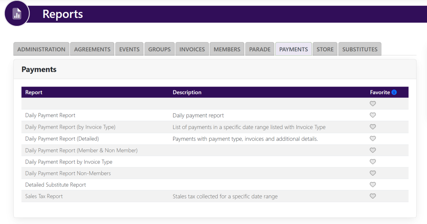Open the Sales Tax Report link

pos(44,196)
